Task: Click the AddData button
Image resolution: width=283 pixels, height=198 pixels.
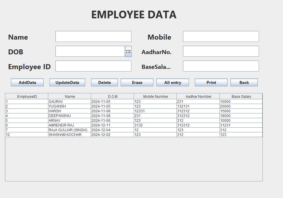Action: pos(27,82)
